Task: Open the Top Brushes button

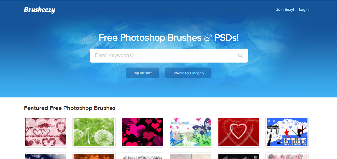Action: 143,73
